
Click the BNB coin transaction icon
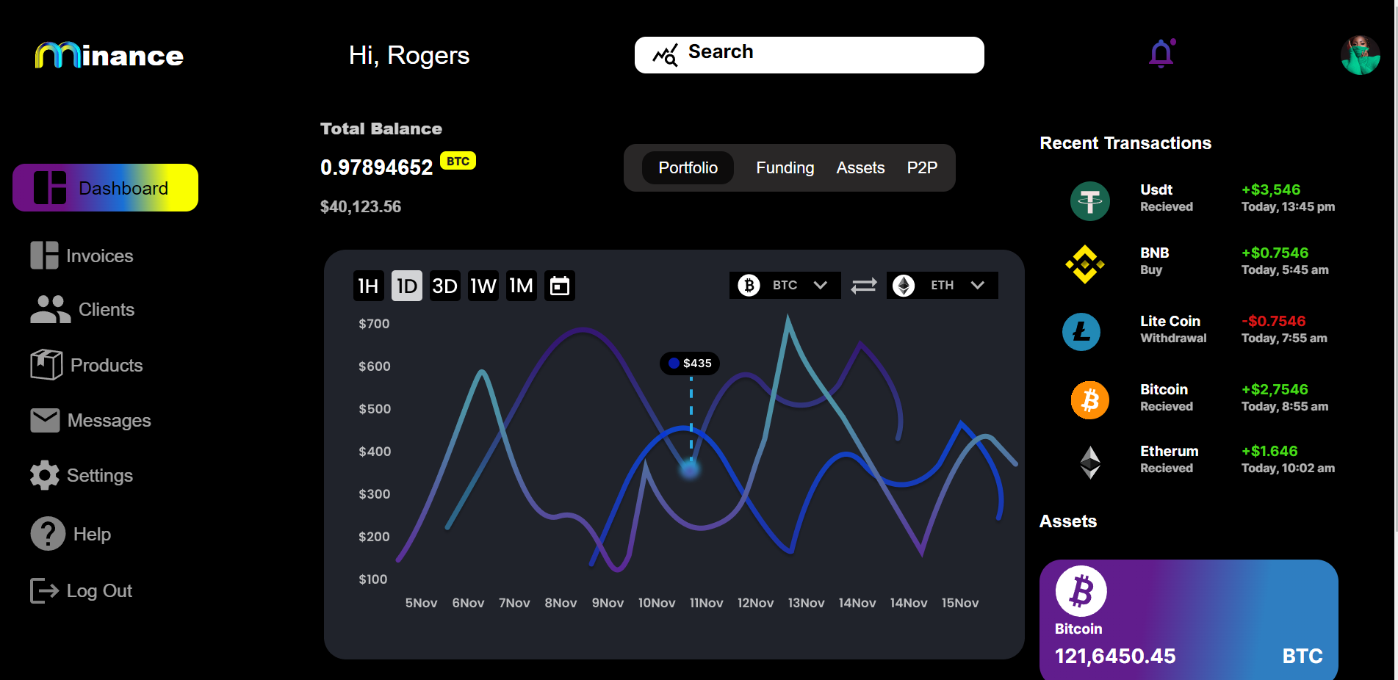coord(1085,264)
